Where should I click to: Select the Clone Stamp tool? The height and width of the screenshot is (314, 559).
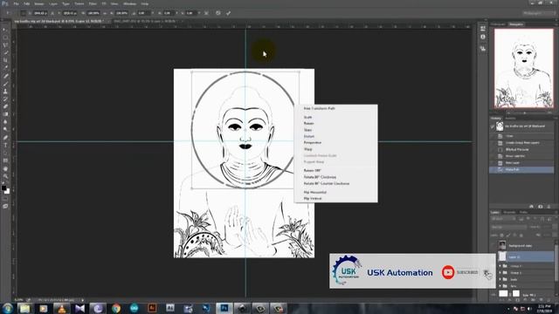coord(5,91)
